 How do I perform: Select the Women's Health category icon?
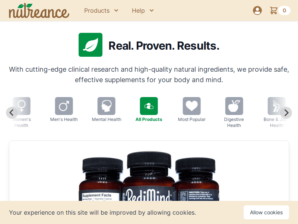pos(22,106)
